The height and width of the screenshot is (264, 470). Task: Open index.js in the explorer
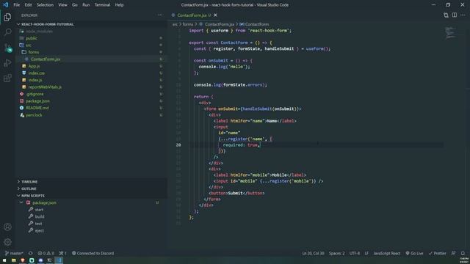[35, 80]
